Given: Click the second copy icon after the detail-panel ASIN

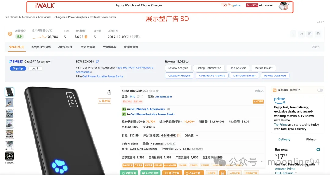Looking at the screenshot, I should click(154, 91).
